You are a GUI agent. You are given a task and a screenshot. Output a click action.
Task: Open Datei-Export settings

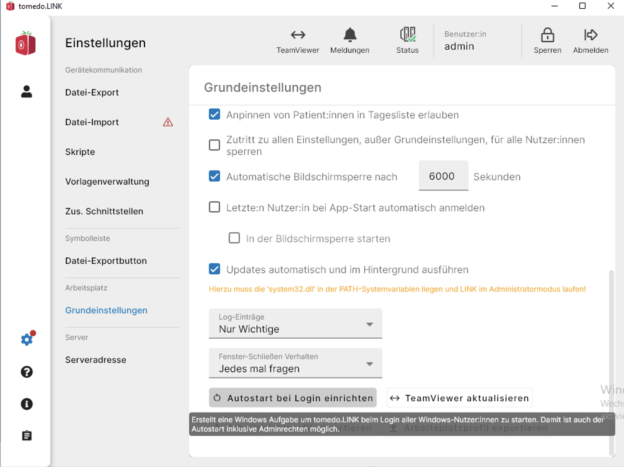pos(92,92)
